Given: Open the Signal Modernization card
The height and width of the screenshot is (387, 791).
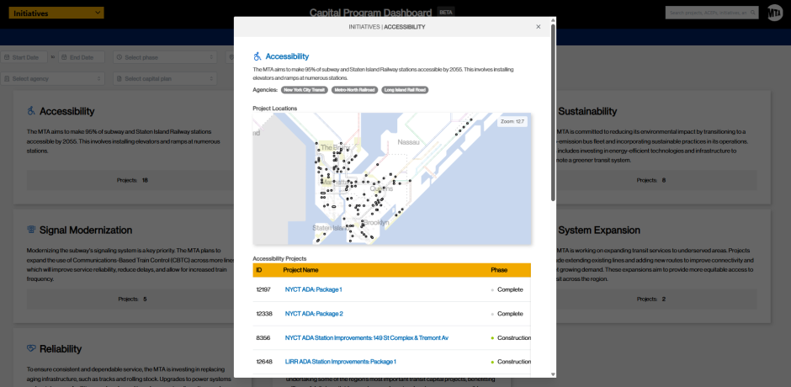Looking at the screenshot, I should click(x=124, y=267).
